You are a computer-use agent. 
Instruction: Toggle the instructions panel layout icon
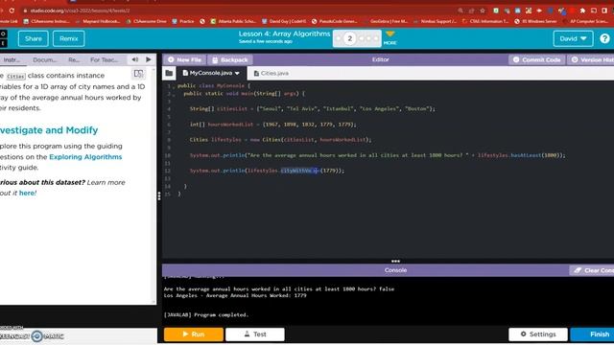[138, 74]
